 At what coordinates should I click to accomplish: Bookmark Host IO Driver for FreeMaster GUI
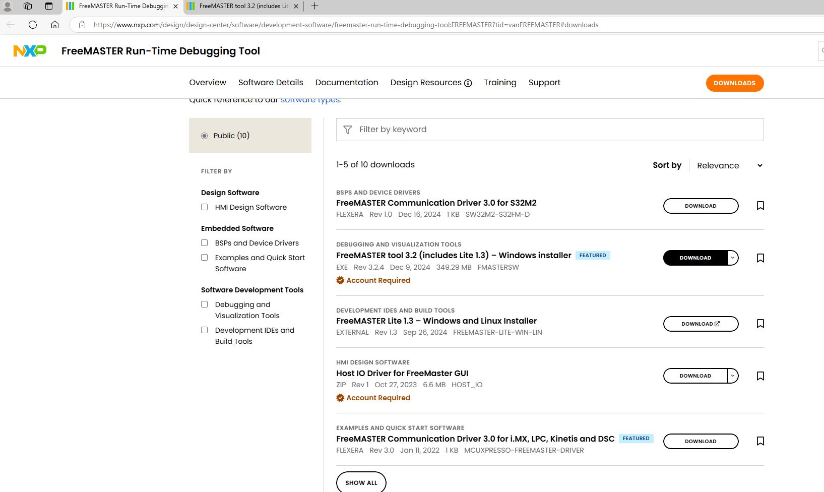tap(760, 376)
